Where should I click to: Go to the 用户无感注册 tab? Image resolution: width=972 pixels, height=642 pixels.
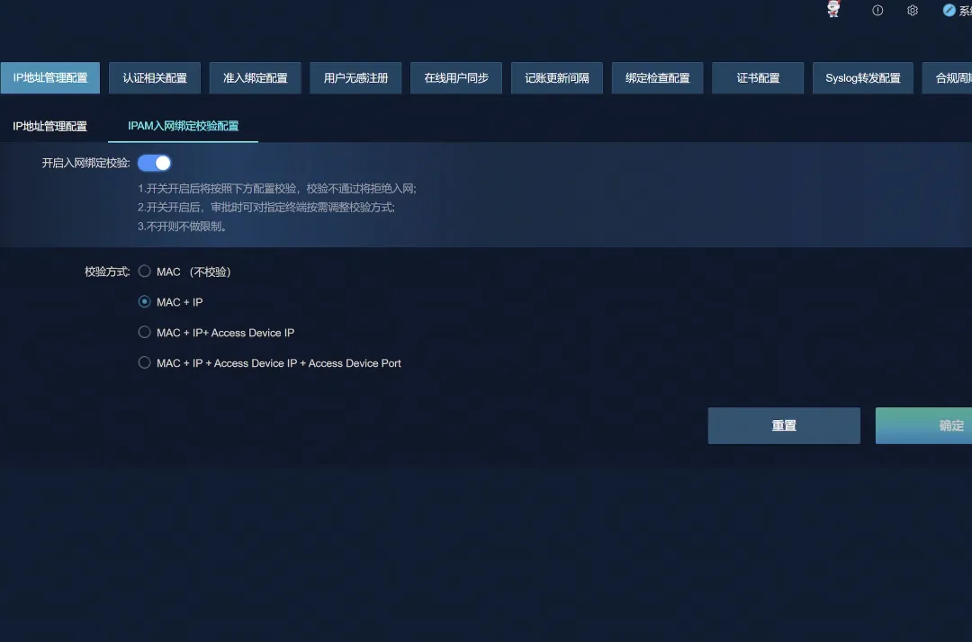355,78
